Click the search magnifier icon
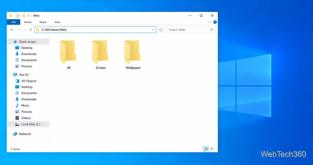Image resolution: width=313 pixels, height=165 pixels. (x=212, y=30)
